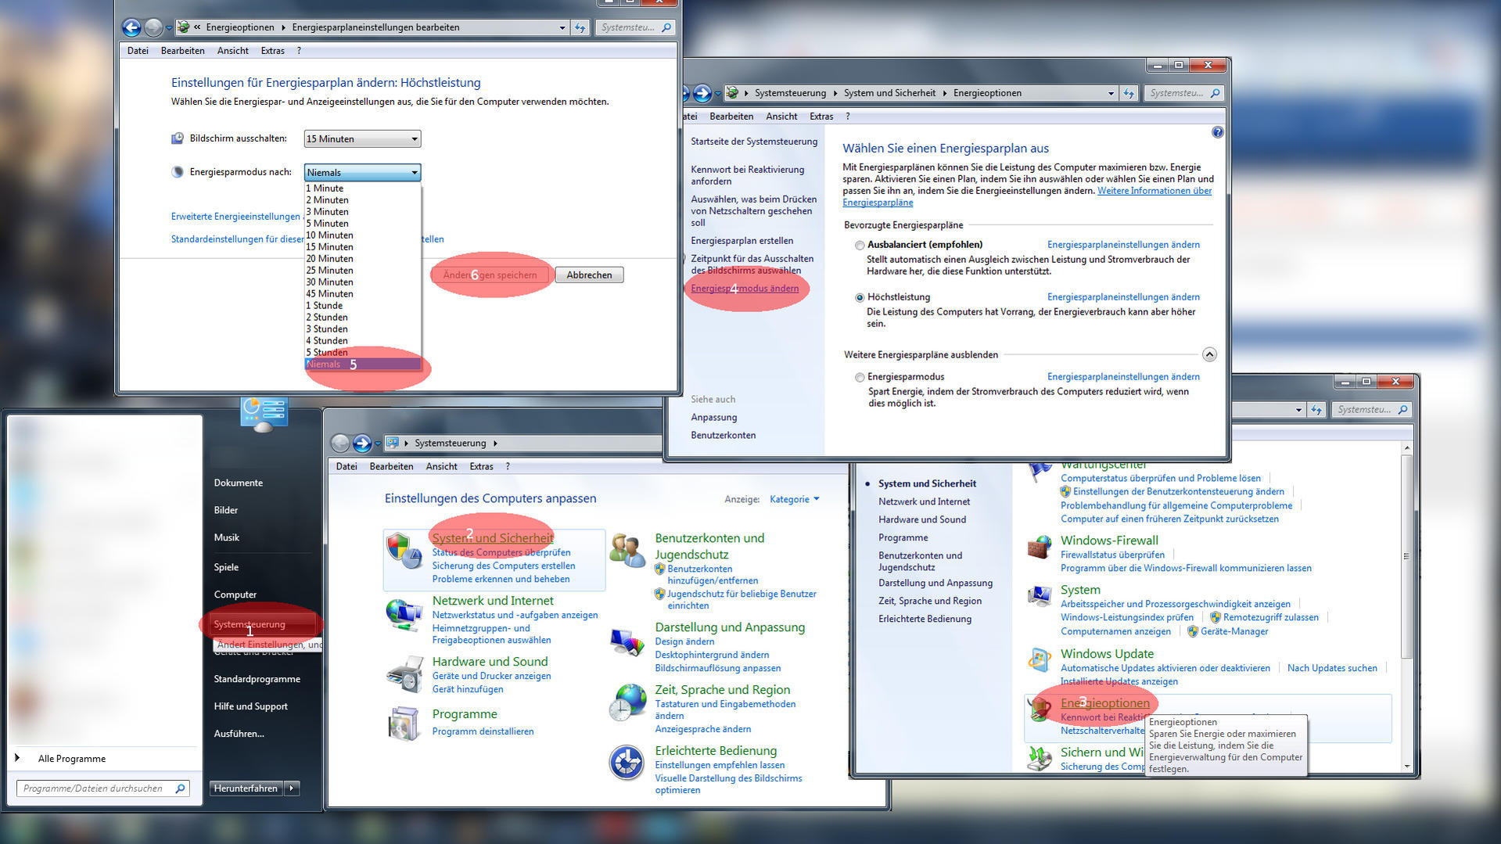Click the back arrow in Energiesparplan bearbeiten window
Image resolution: width=1501 pixels, height=844 pixels.
click(131, 27)
